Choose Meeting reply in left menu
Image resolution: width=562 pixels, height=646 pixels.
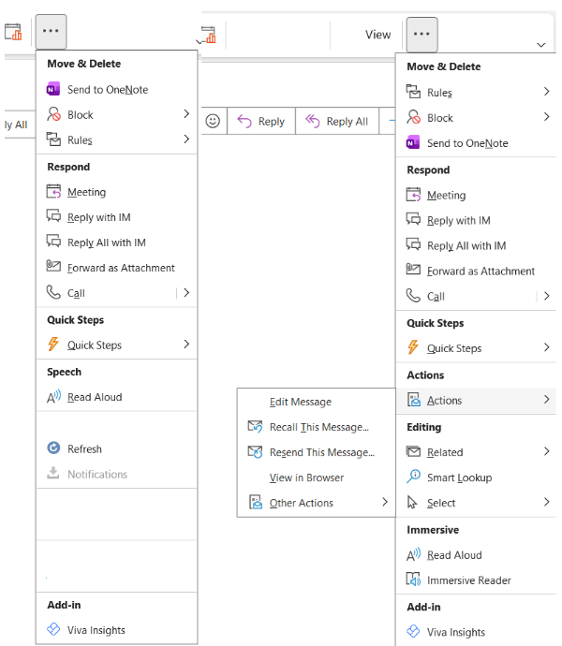(116, 192)
